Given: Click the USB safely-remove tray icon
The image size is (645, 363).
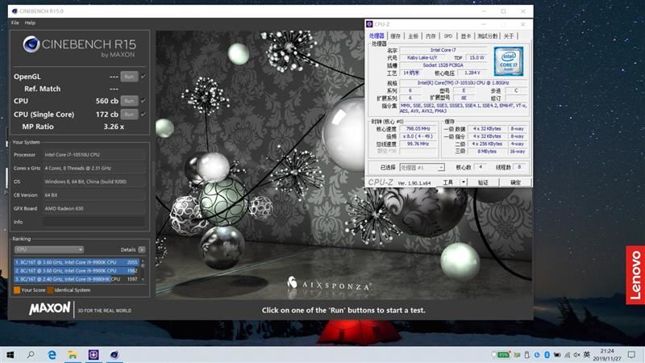Looking at the screenshot, I should click(527, 355).
